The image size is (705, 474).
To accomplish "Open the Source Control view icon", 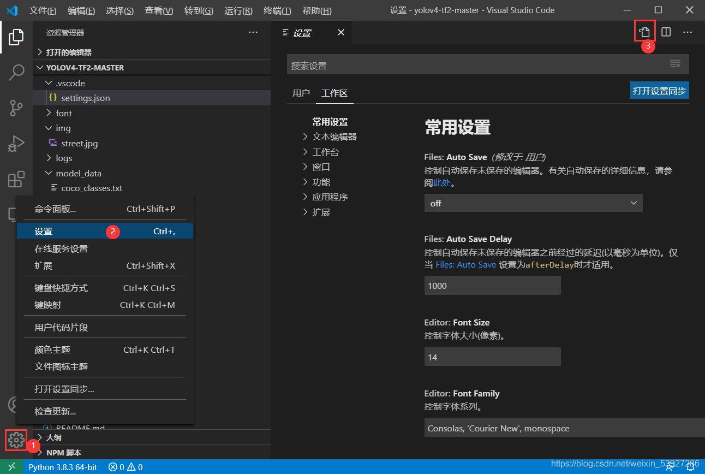I will 16,108.
